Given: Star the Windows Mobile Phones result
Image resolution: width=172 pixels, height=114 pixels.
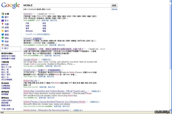Looking at the screenshot, I should click(87, 102).
